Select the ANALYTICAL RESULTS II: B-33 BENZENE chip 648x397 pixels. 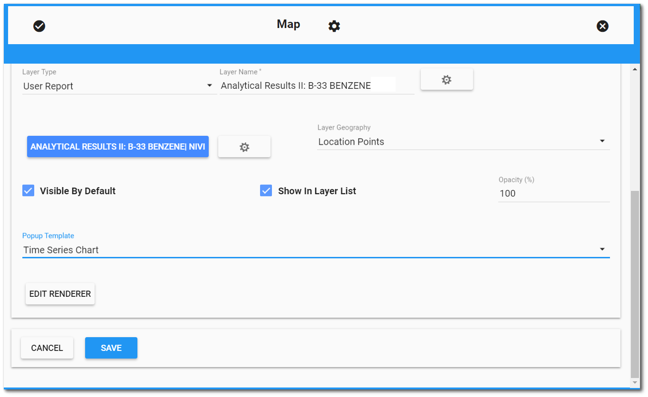click(x=117, y=146)
